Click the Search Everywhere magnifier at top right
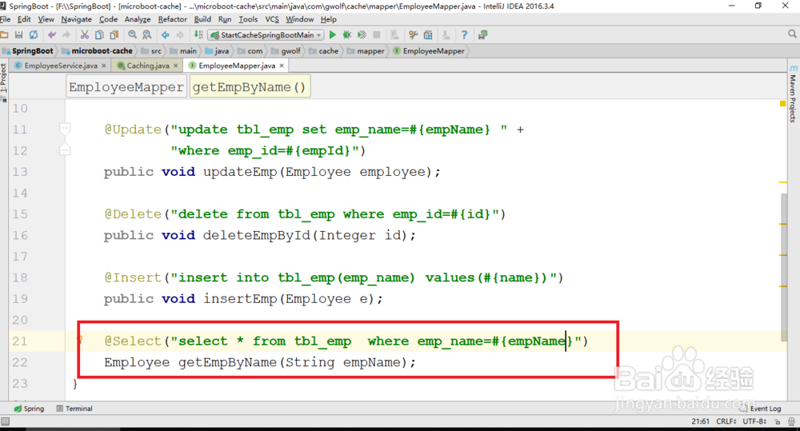Image resolution: width=800 pixels, height=431 pixels. tap(792, 34)
